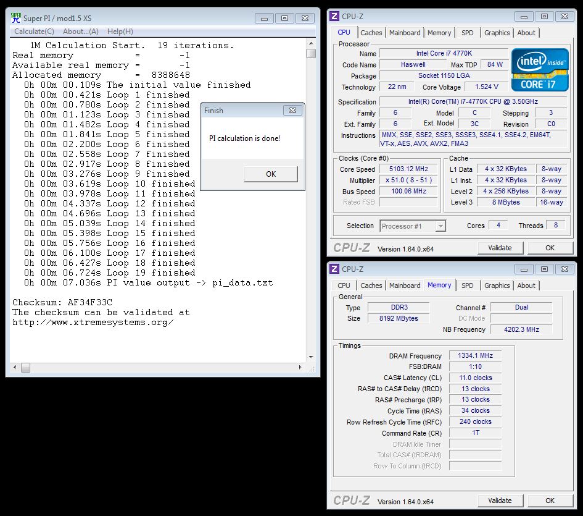Image resolution: width=583 pixels, height=516 pixels.
Task: Click the memory Type value 'DDR3'
Action: [x=399, y=307]
